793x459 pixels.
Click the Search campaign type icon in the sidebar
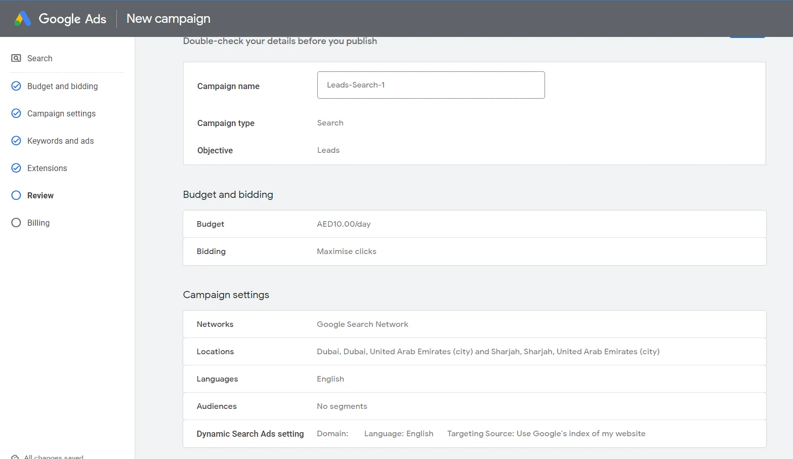point(16,58)
